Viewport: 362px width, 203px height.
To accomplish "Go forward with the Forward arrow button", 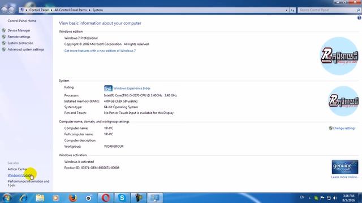I will click(x=11, y=10).
